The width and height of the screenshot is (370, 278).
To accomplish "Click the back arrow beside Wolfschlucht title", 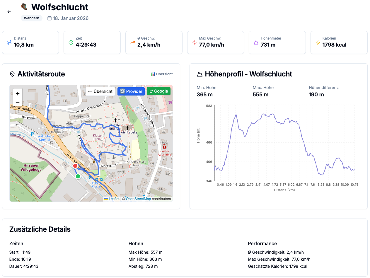I will coord(9,12).
